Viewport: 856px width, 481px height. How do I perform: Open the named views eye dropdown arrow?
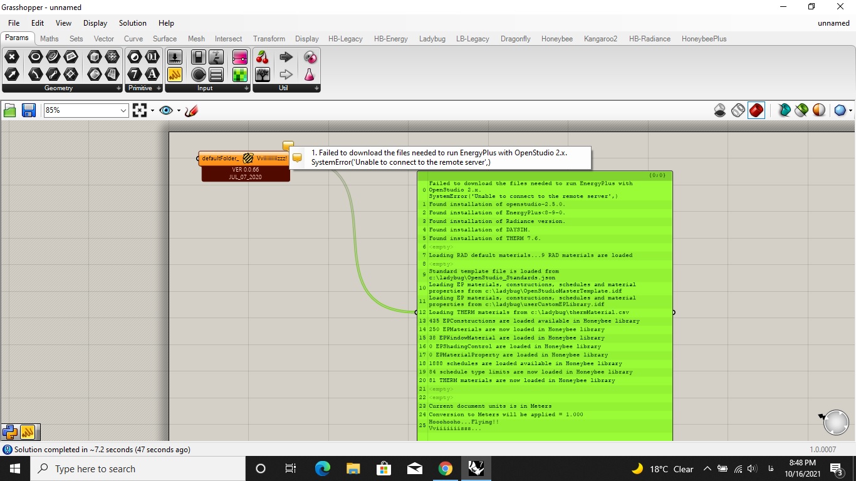coord(179,111)
